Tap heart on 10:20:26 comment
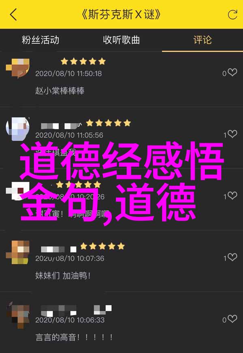243x353 pixels. pyautogui.click(x=232, y=196)
